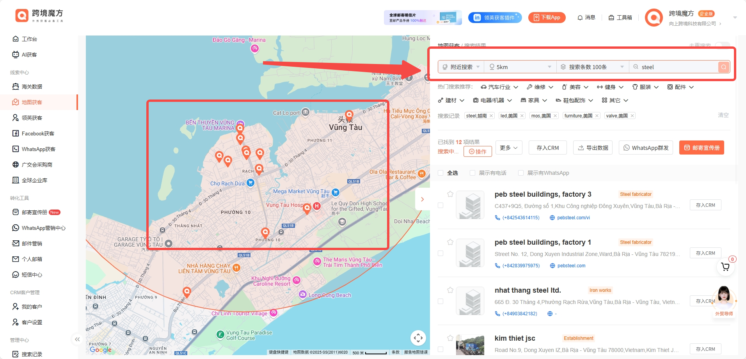Open the shopping cart icon

pos(725,267)
